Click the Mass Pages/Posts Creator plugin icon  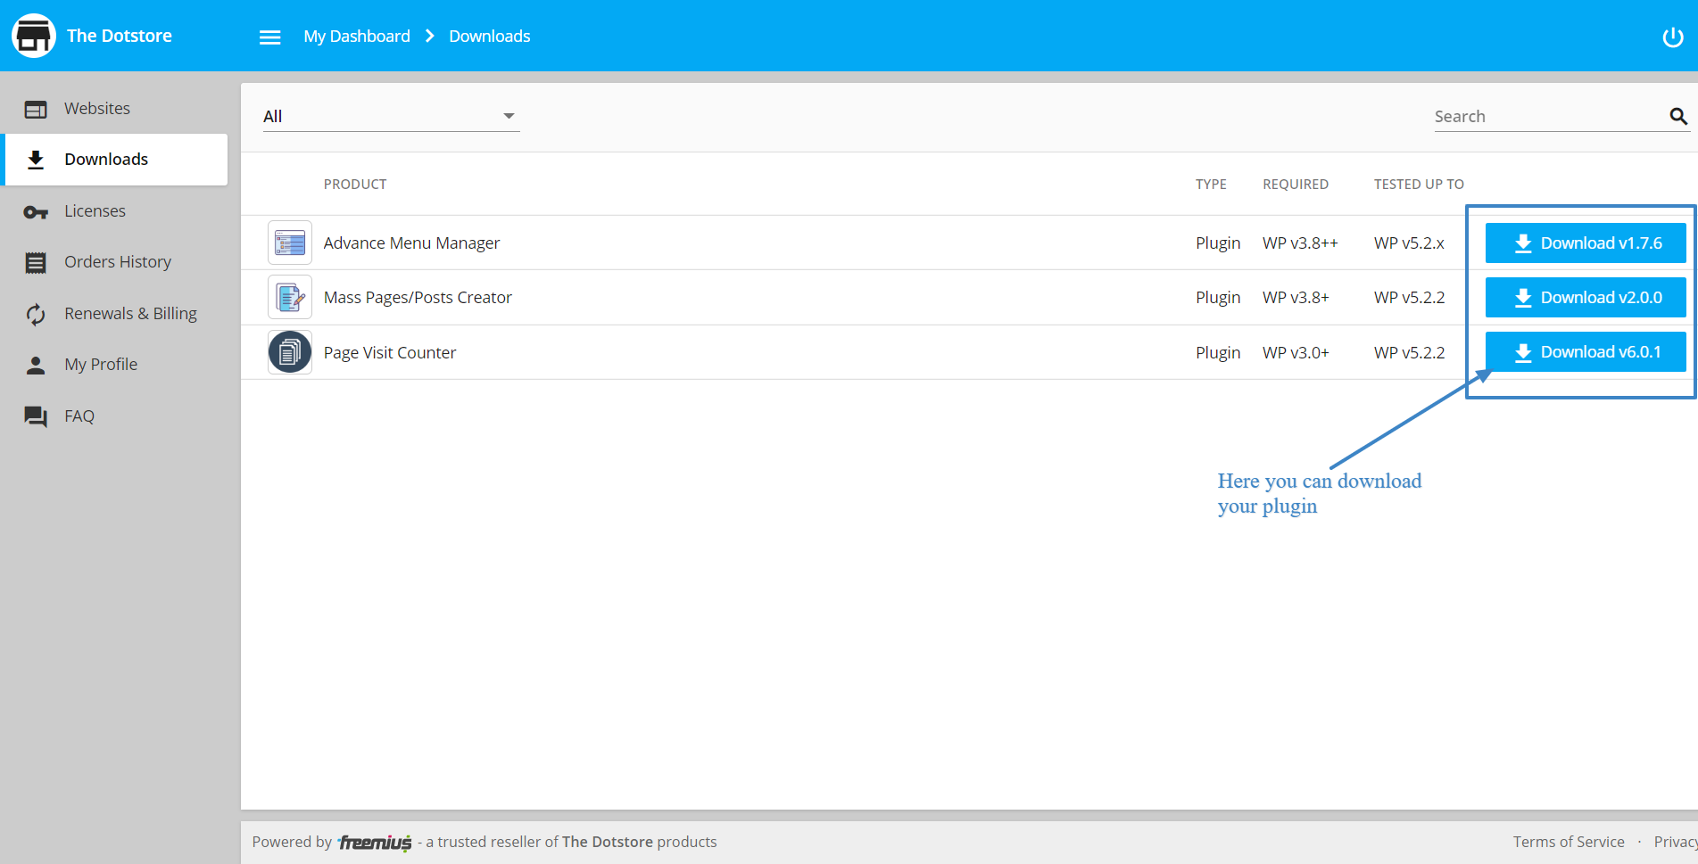point(290,297)
